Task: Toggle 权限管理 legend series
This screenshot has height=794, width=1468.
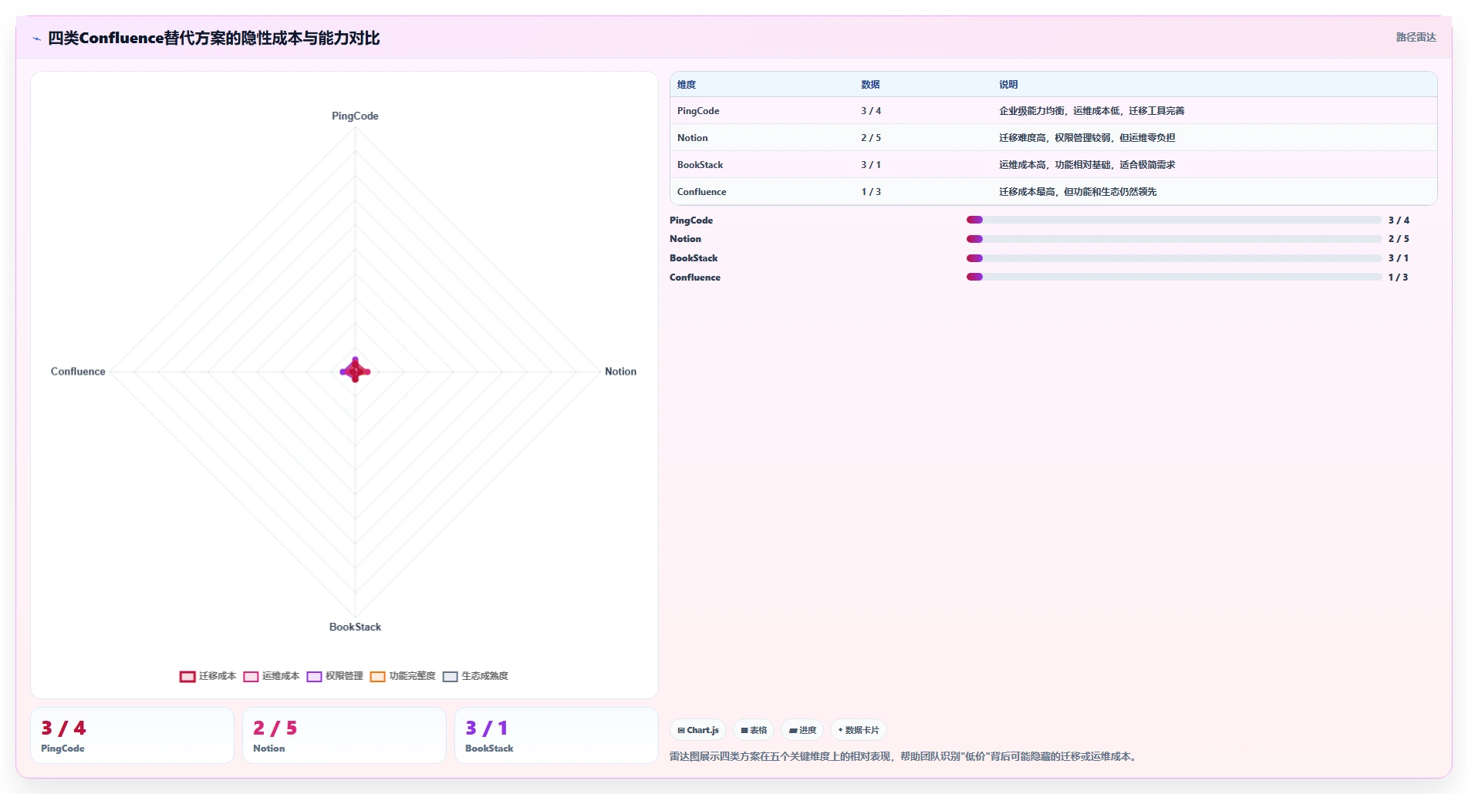Action: [x=334, y=676]
